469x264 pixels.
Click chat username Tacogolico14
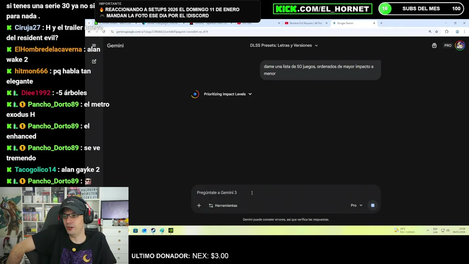click(x=35, y=170)
